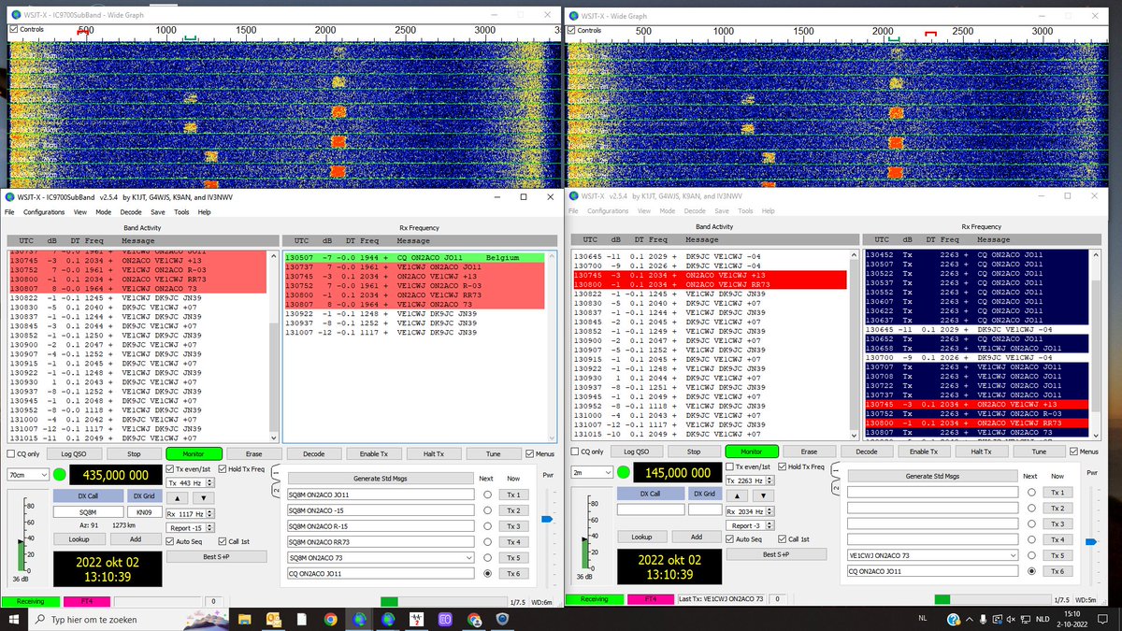
Task: Select Next radio for Tx 1 in left window
Action: [487, 495]
